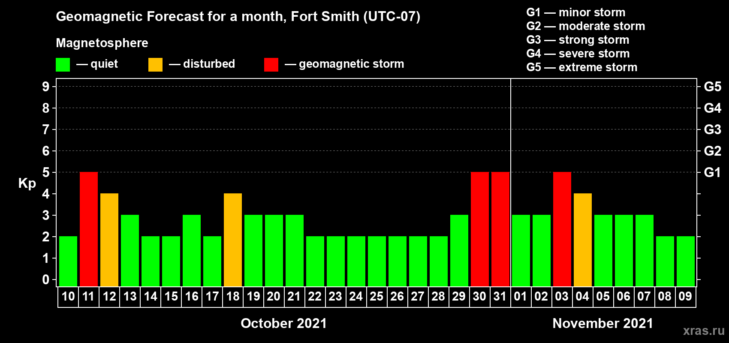
Task: Click the date label 21
Action: coord(294,297)
